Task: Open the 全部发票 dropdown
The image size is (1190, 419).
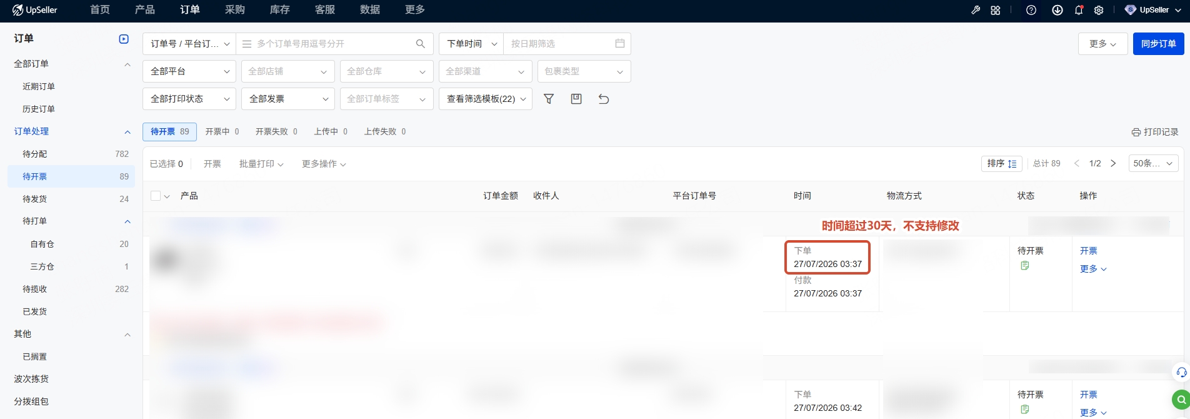Action: [x=288, y=99]
